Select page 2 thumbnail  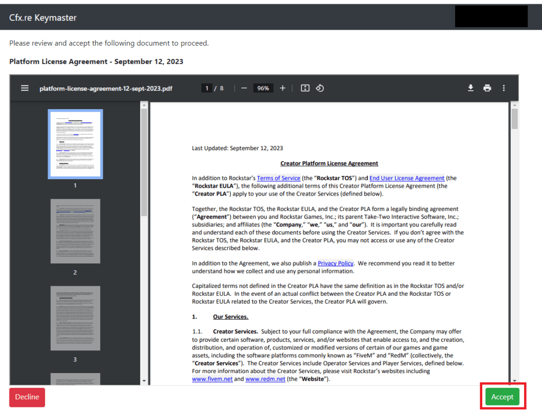coord(75,231)
